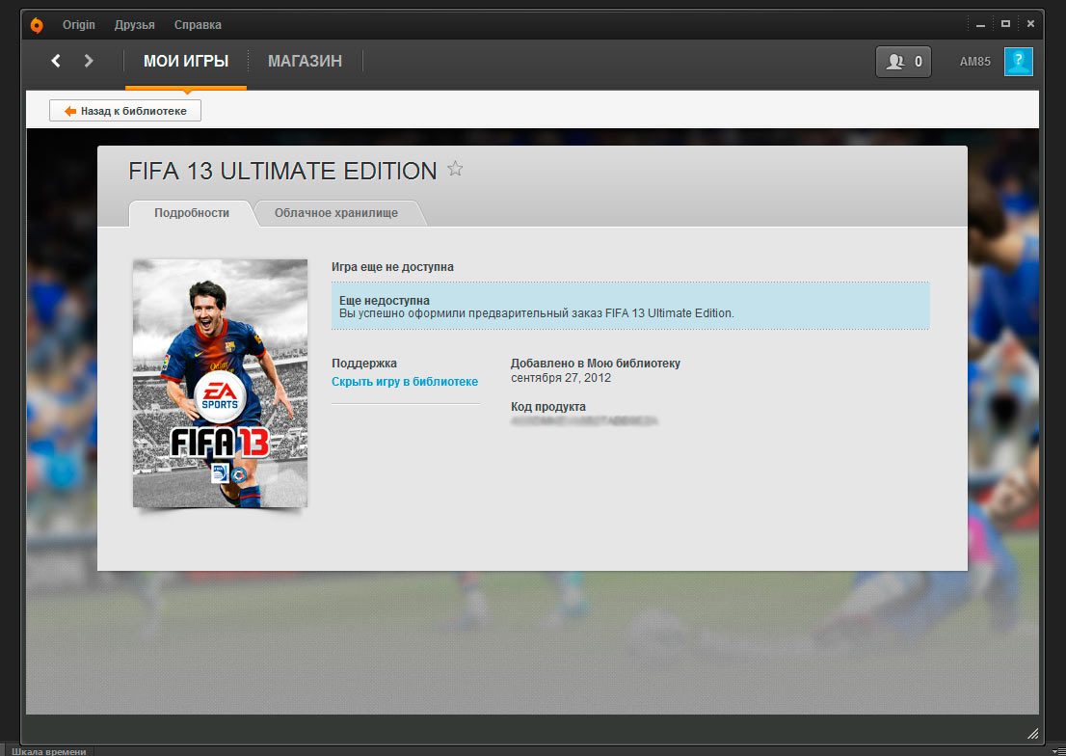Click the date сентября 27, 2012
This screenshot has width=1066, height=756.
(x=561, y=378)
